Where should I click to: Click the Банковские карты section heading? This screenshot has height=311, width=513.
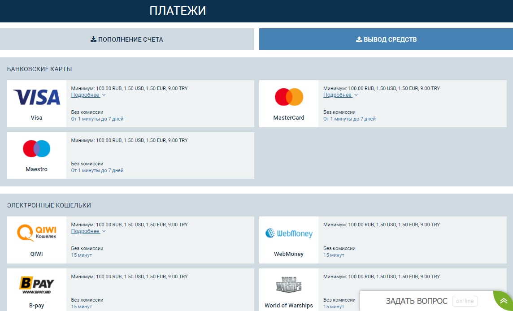[x=39, y=69]
